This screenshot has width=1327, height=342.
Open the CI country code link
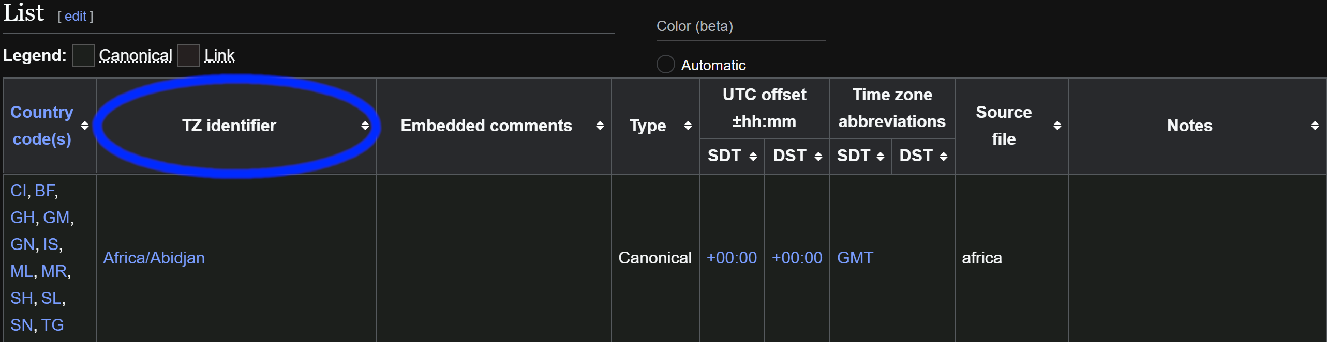click(18, 191)
